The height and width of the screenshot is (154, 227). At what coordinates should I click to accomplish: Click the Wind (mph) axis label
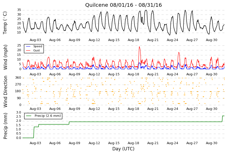(5, 57)
